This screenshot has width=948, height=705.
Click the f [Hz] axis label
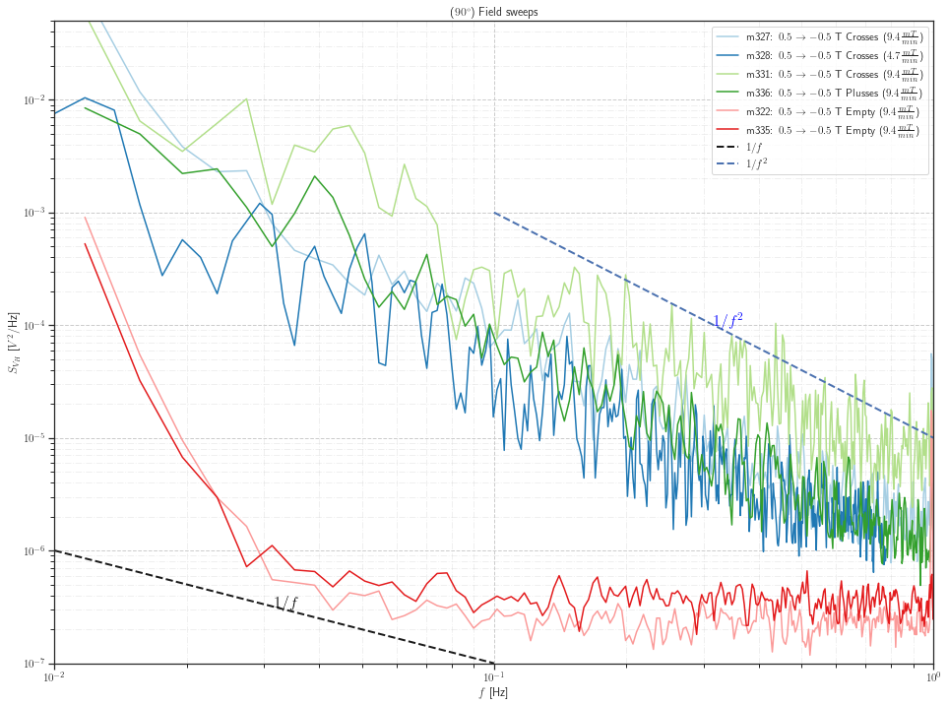pyautogui.click(x=491, y=692)
